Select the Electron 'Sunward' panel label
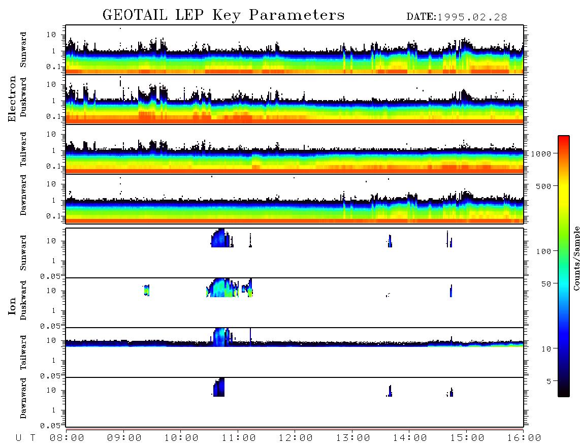This screenshot has height=447, width=580. 23,50
